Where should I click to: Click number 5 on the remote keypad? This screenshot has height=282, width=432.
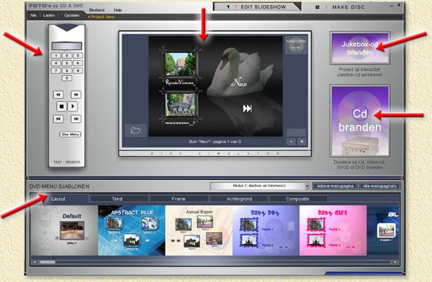[x=66, y=63]
